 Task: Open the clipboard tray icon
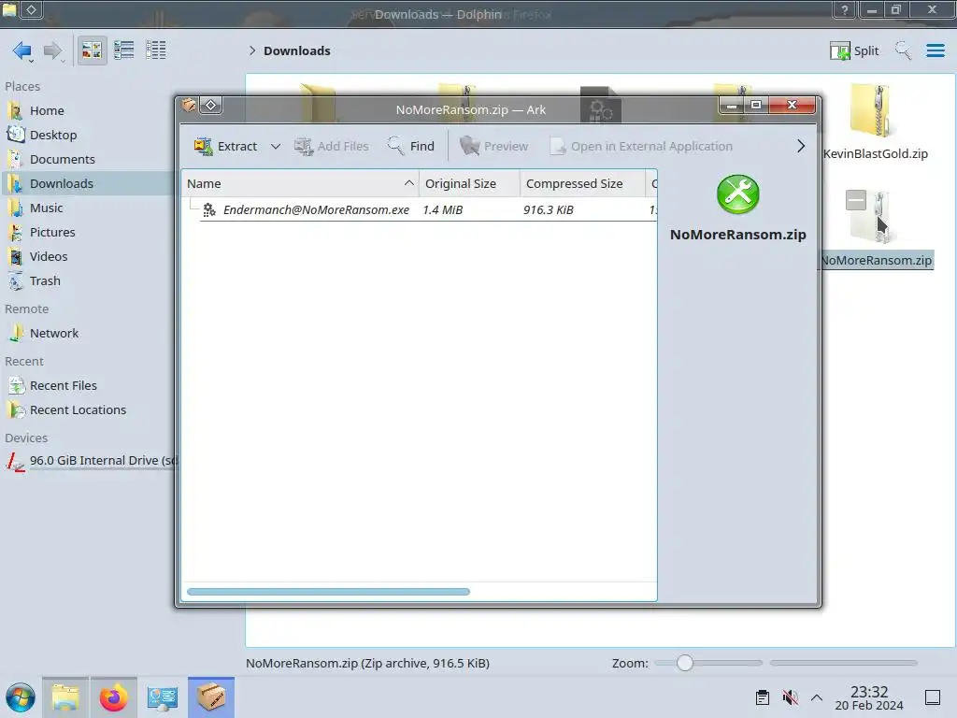point(763,697)
